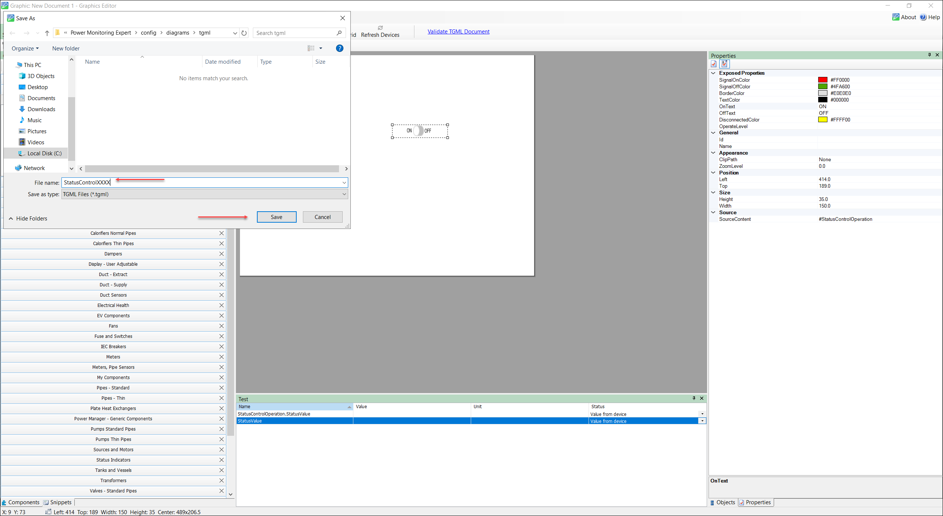Click the Save button
943x516 pixels.
pos(276,217)
